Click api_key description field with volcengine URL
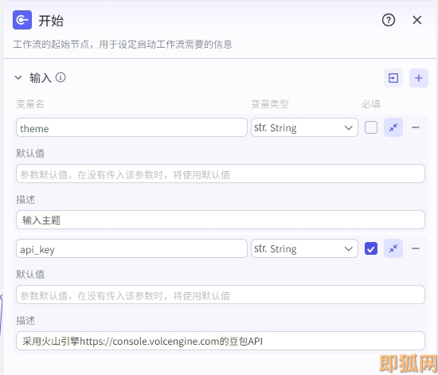The height and width of the screenshot is (375, 438). pos(221,341)
